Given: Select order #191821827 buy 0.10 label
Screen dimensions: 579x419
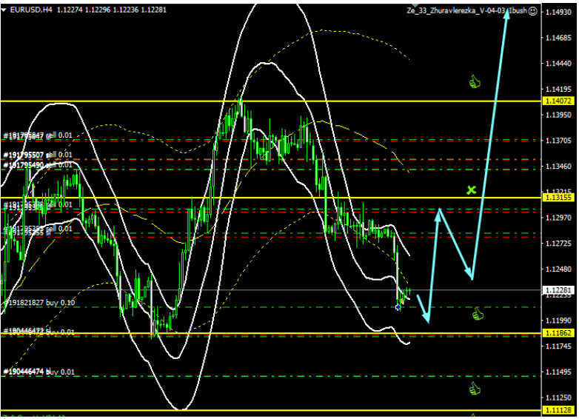Looking at the screenshot, I should pyautogui.click(x=41, y=303).
